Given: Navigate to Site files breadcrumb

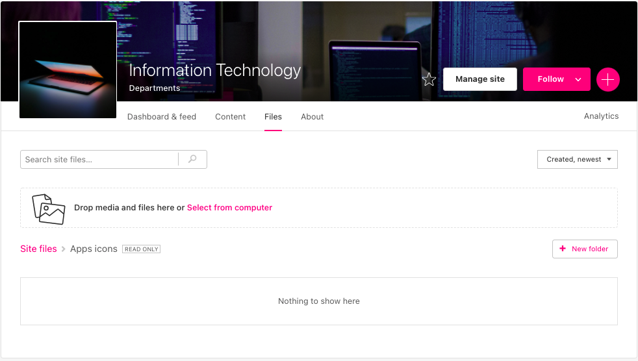Looking at the screenshot, I should click(38, 249).
